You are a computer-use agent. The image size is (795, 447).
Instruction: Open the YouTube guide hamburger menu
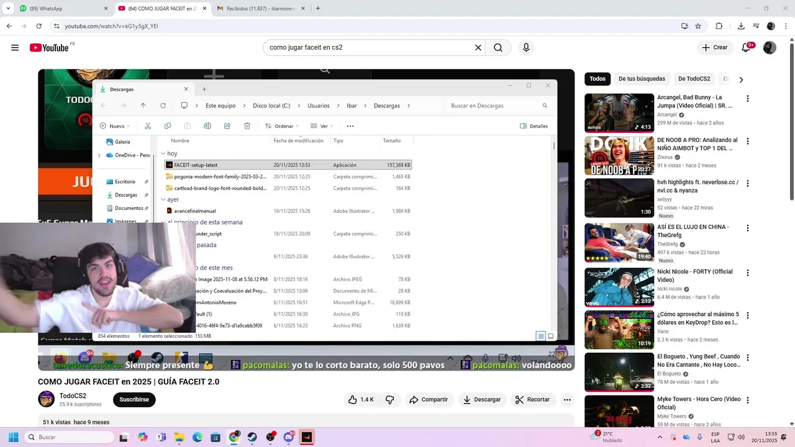point(15,48)
